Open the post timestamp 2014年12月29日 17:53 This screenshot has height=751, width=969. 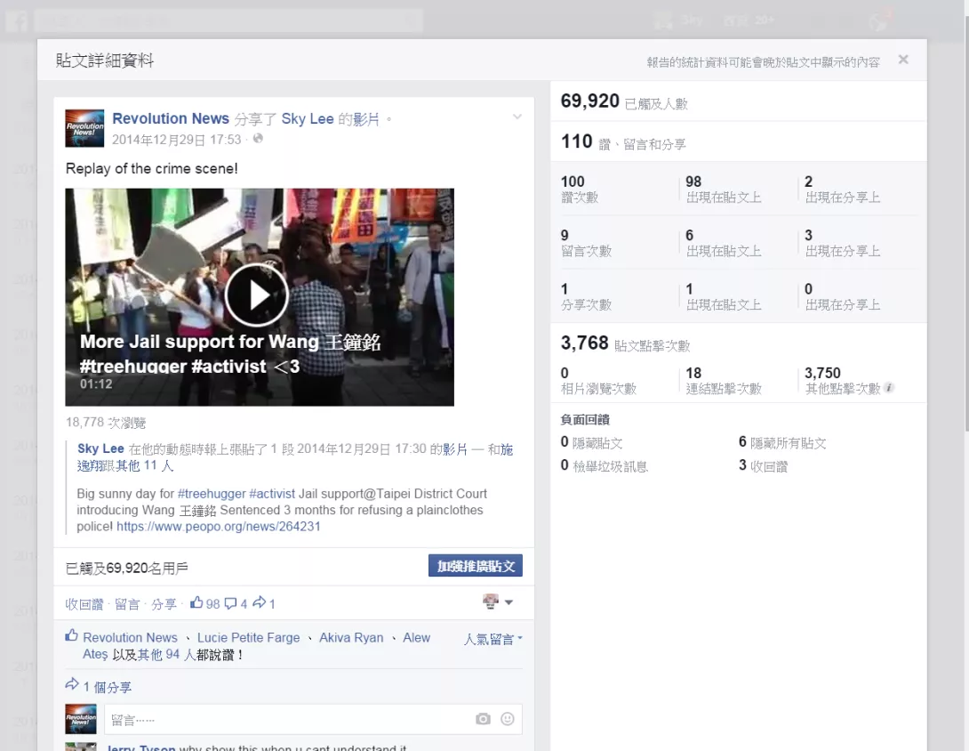tap(176, 140)
